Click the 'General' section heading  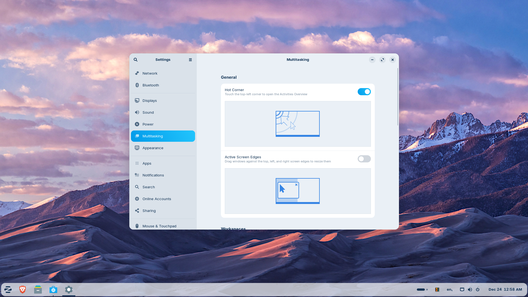(229, 77)
